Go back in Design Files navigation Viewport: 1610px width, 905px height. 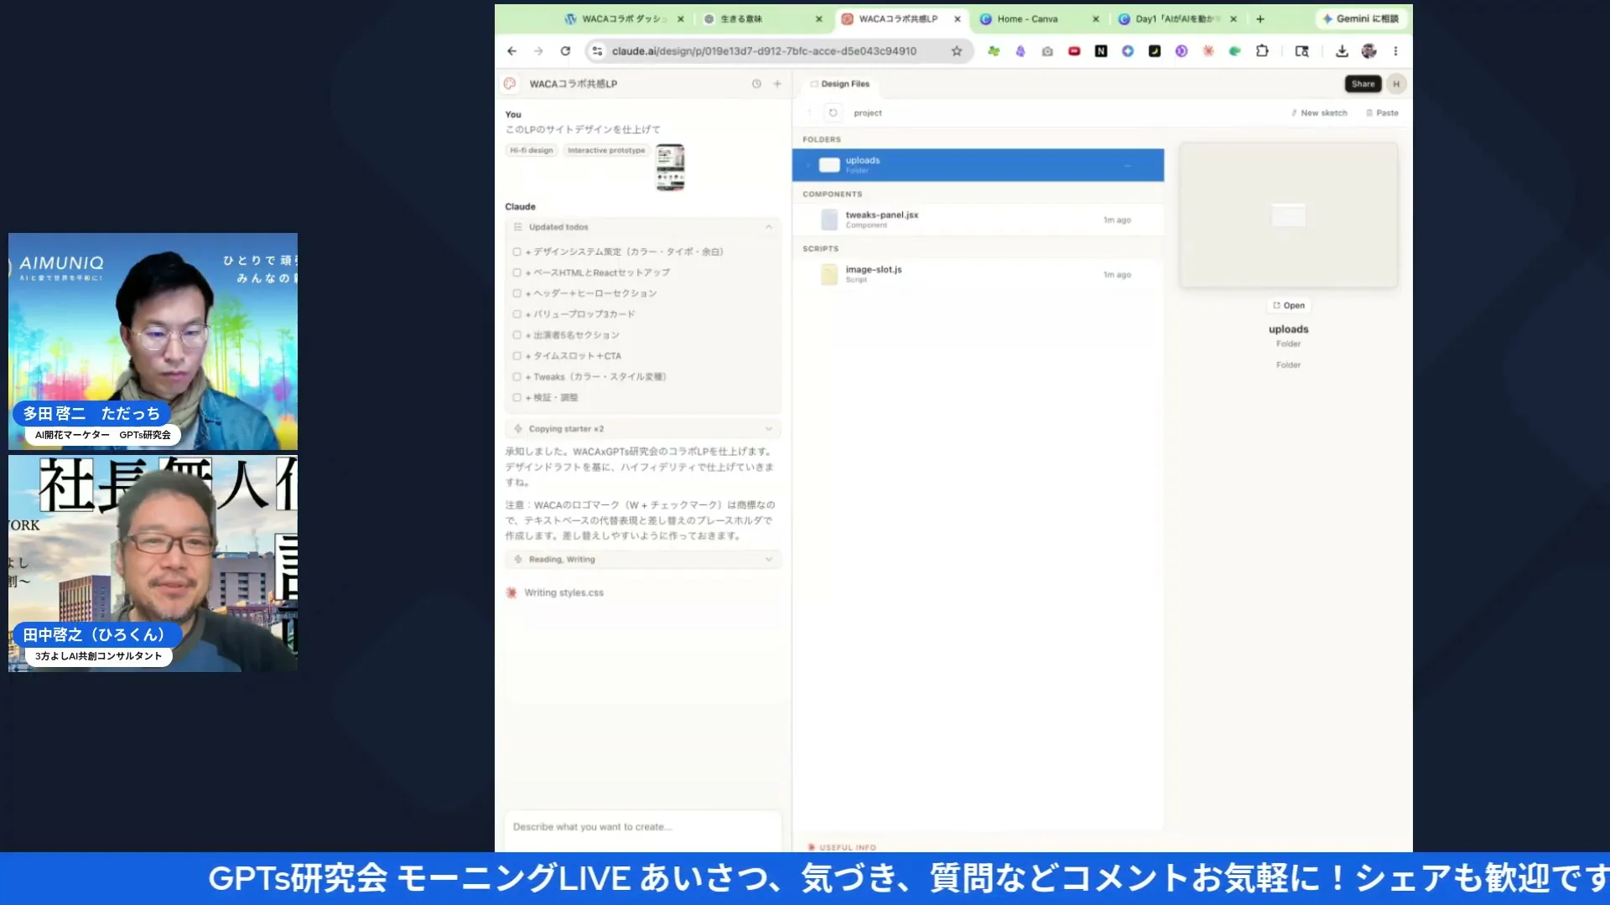click(x=809, y=112)
